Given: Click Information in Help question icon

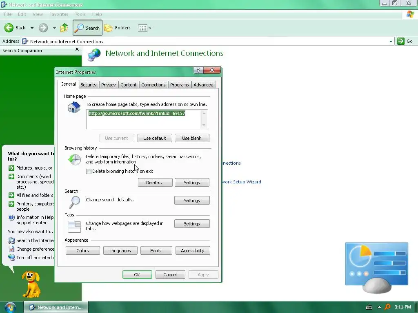Looking at the screenshot, I should [x=11, y=217].
